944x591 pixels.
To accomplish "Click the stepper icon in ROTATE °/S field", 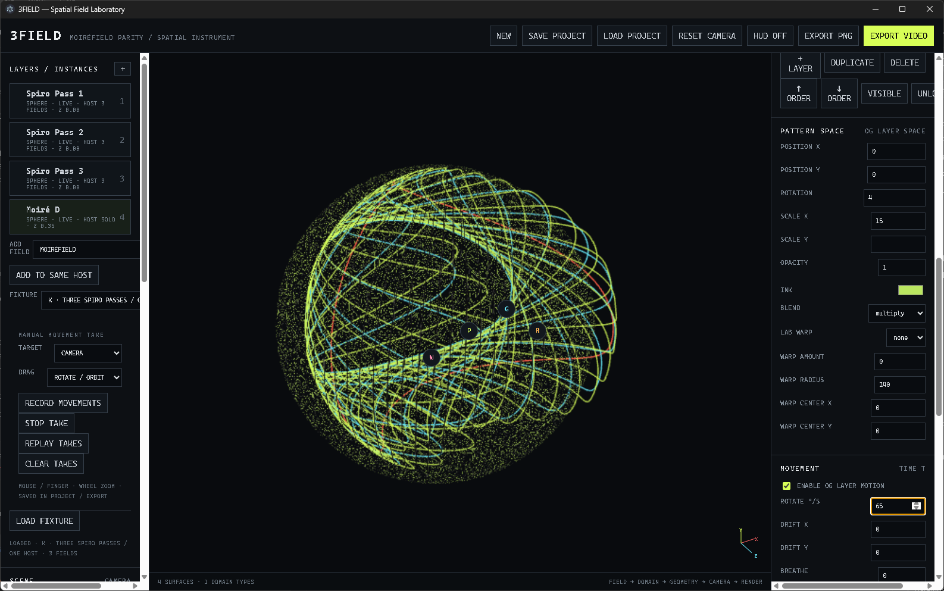I will (x=916, y=506).
